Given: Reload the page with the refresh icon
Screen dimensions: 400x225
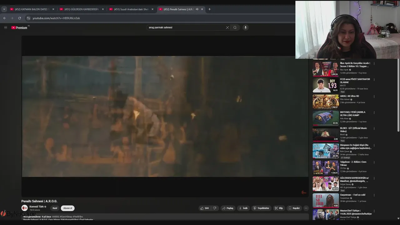Looking at the screenshot, I should click(x=19, y=18).
